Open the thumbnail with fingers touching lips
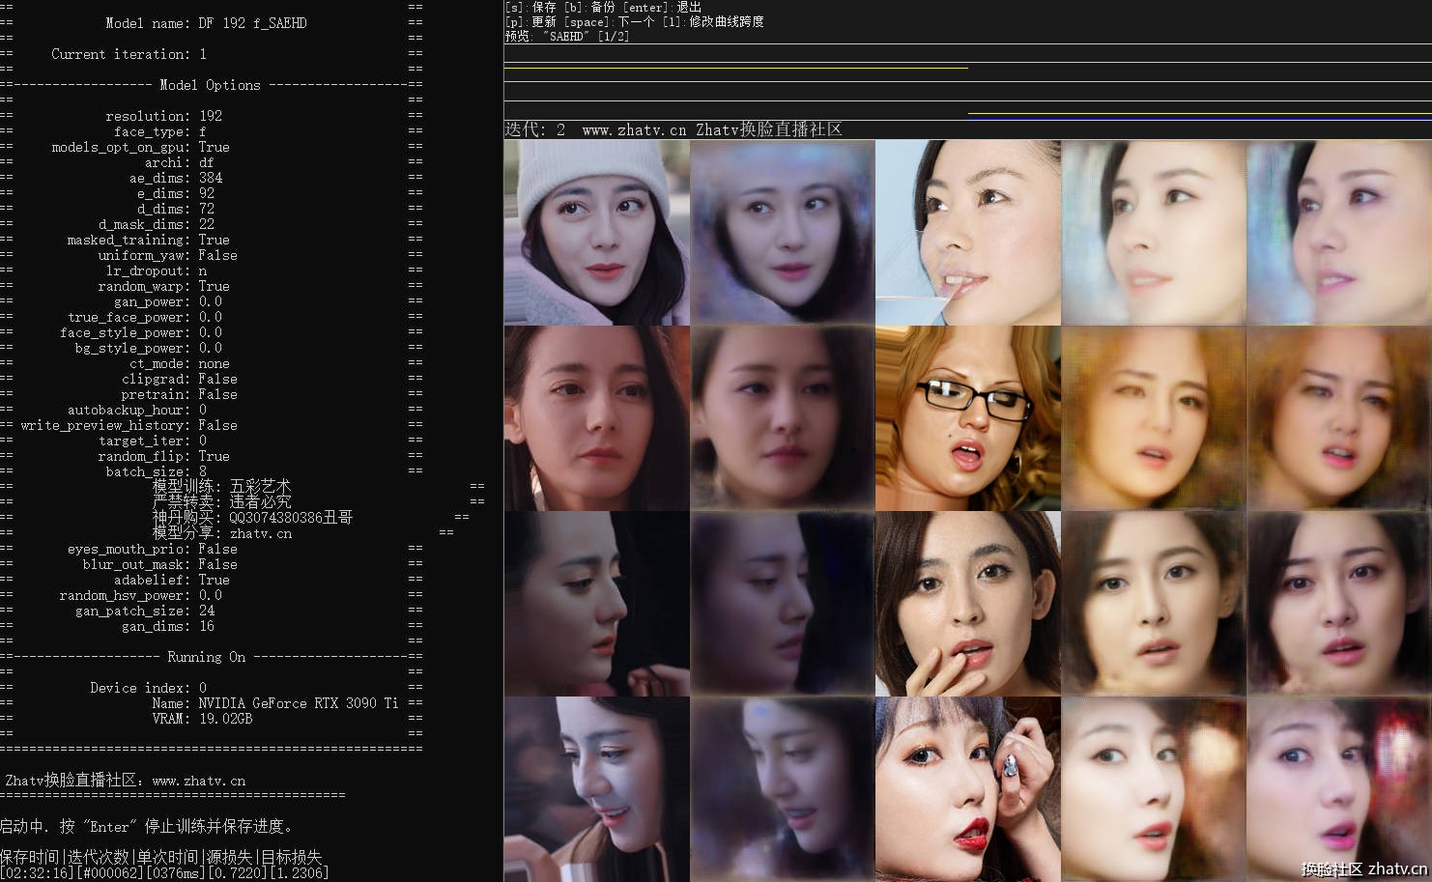Viewport: 1432px width, 882px height. point(967,604)
